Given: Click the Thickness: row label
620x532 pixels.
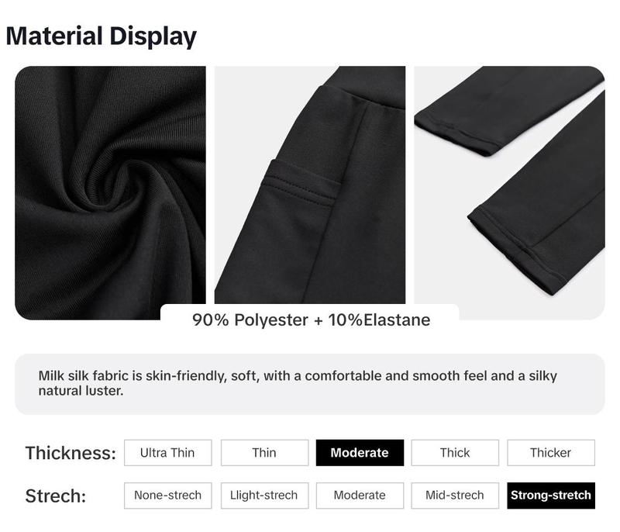Looking at the screenshot, I should tap(71, 453).
